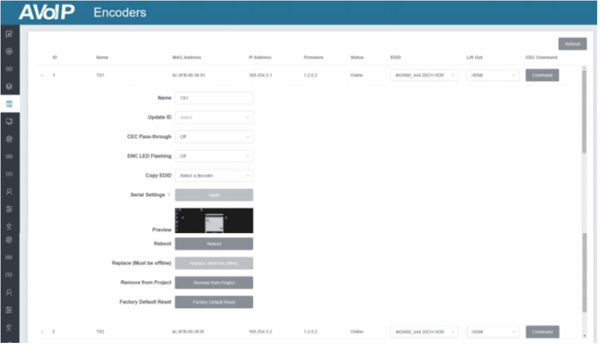Collapse encoder row 1 TX1 details
The height and width of the screenshot is (344, 600).
click(x=42, y=76)
